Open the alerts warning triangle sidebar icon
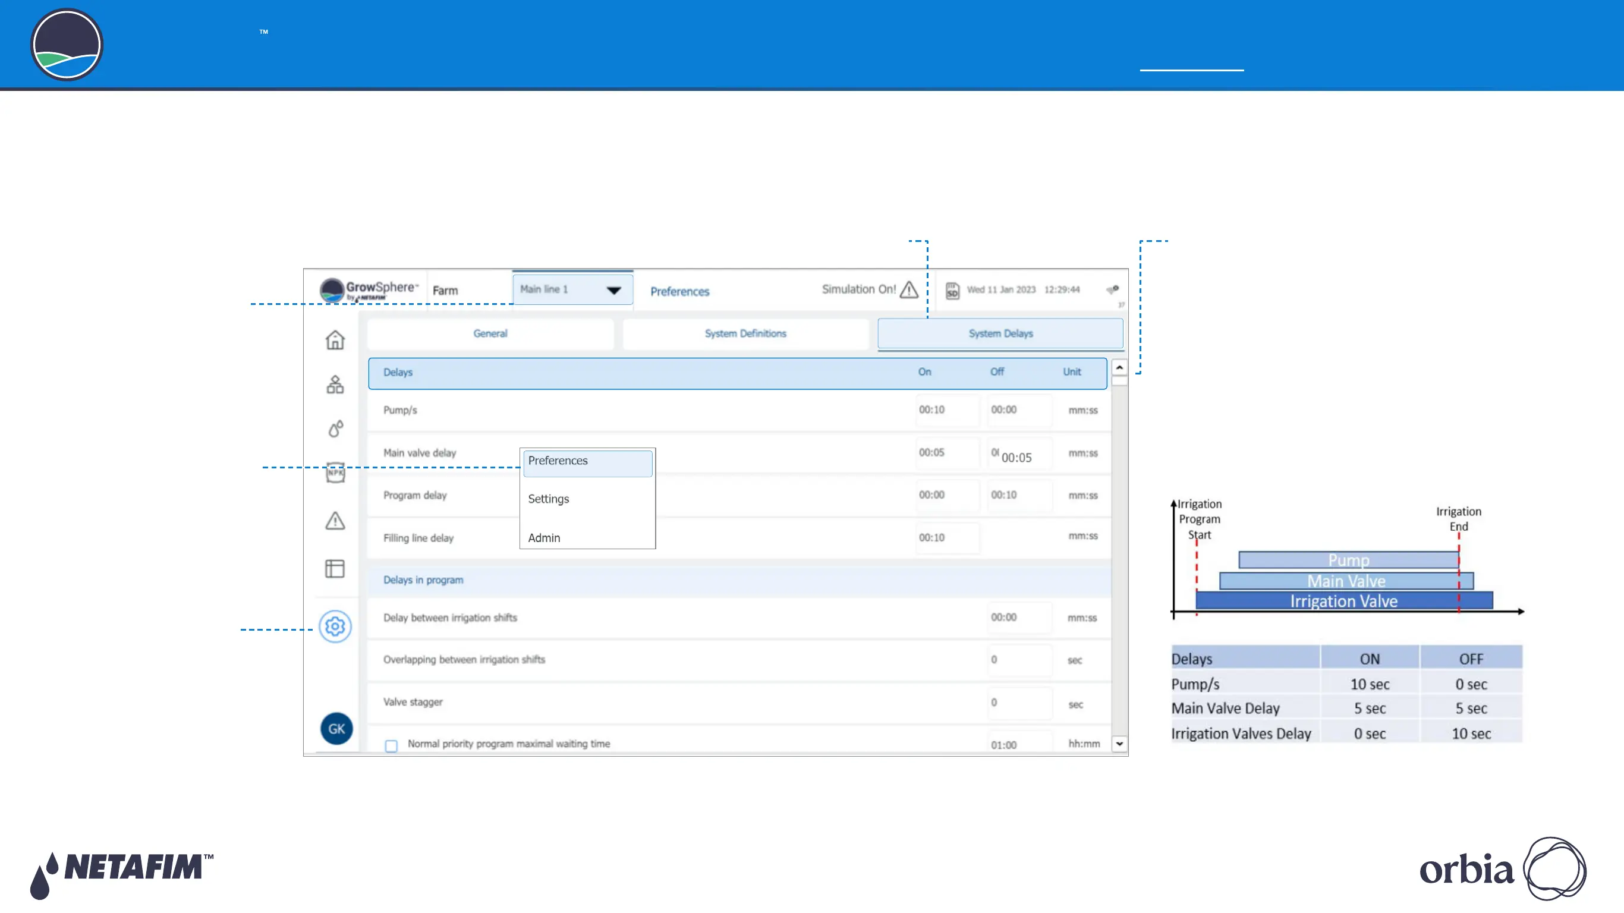This screenshot has height=913, width=1624. tap(335, 521)
